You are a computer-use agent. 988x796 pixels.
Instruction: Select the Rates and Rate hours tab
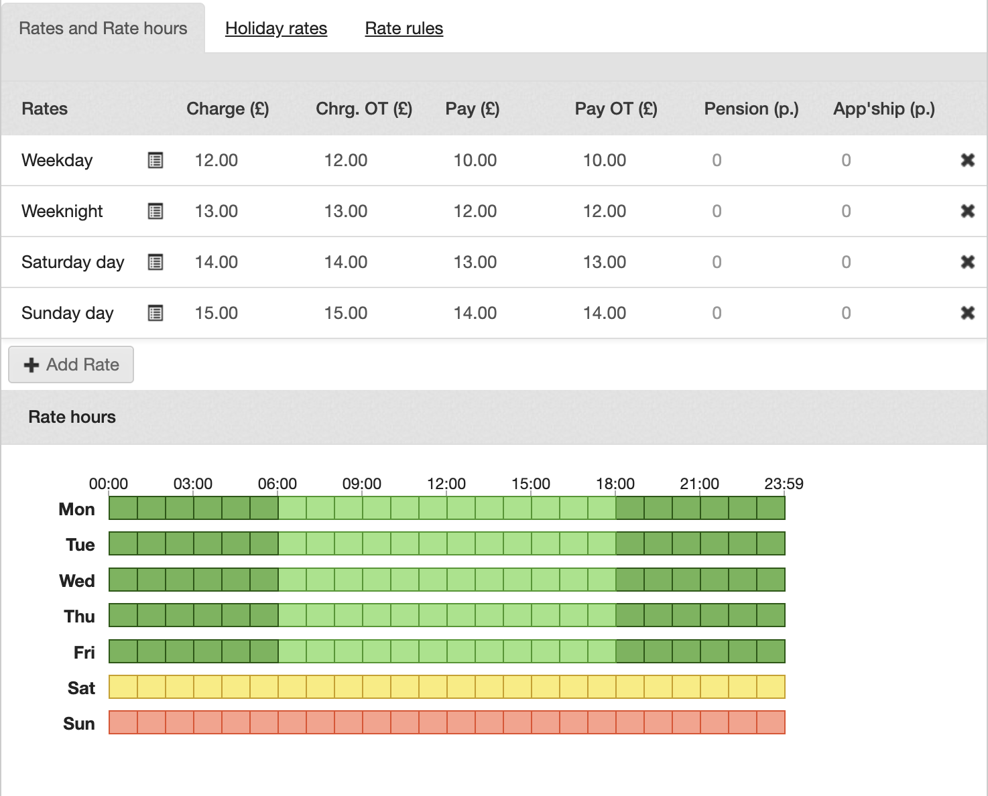pyautogui.click(x=103, y=28)
